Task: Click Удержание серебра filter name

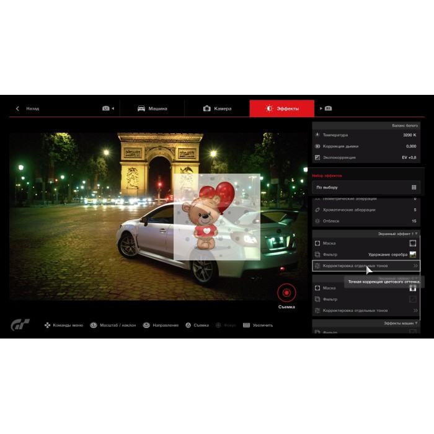Action: pyautogui.click(x=387, y=254)
